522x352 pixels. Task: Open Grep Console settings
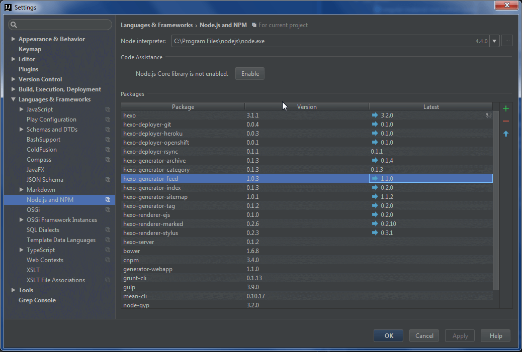tap(37, 300)
